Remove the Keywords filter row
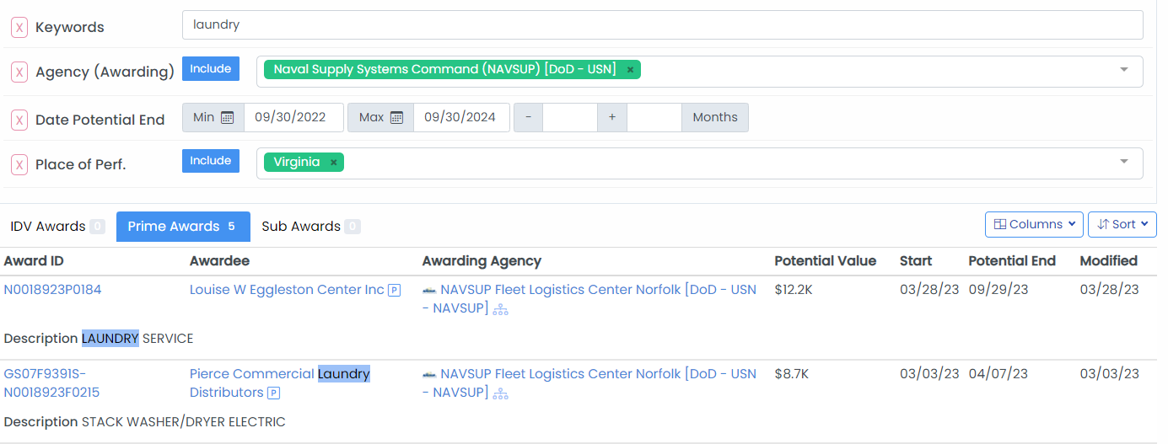This screenshot has width=1168, height=444. [19, 27]
